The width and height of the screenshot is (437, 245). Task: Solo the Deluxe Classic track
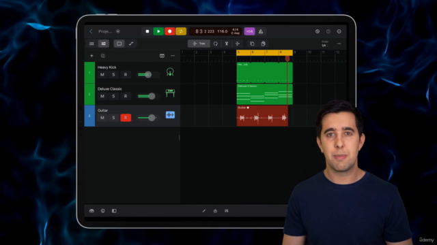coord(113,96)
